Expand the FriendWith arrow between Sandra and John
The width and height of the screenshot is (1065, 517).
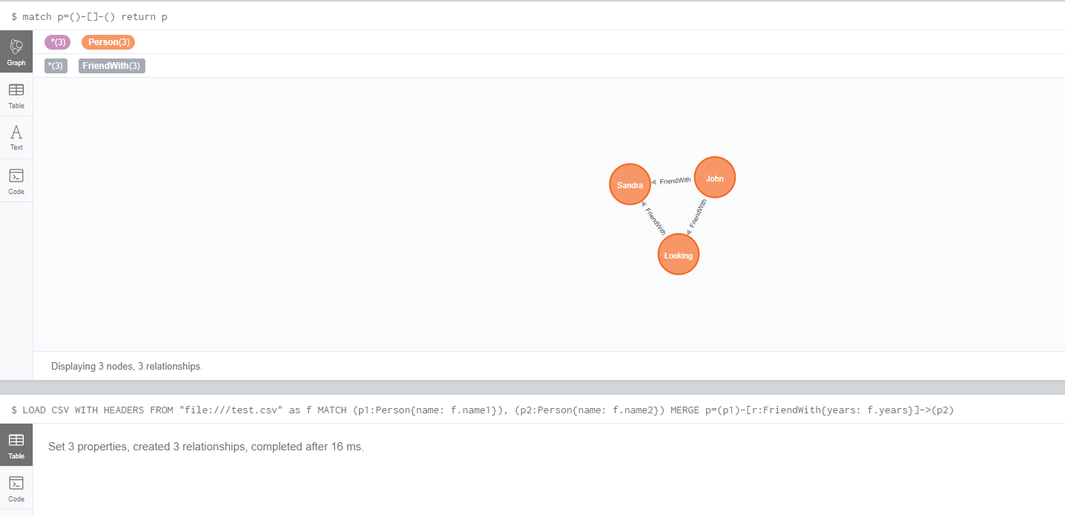(x=676, y=179)
